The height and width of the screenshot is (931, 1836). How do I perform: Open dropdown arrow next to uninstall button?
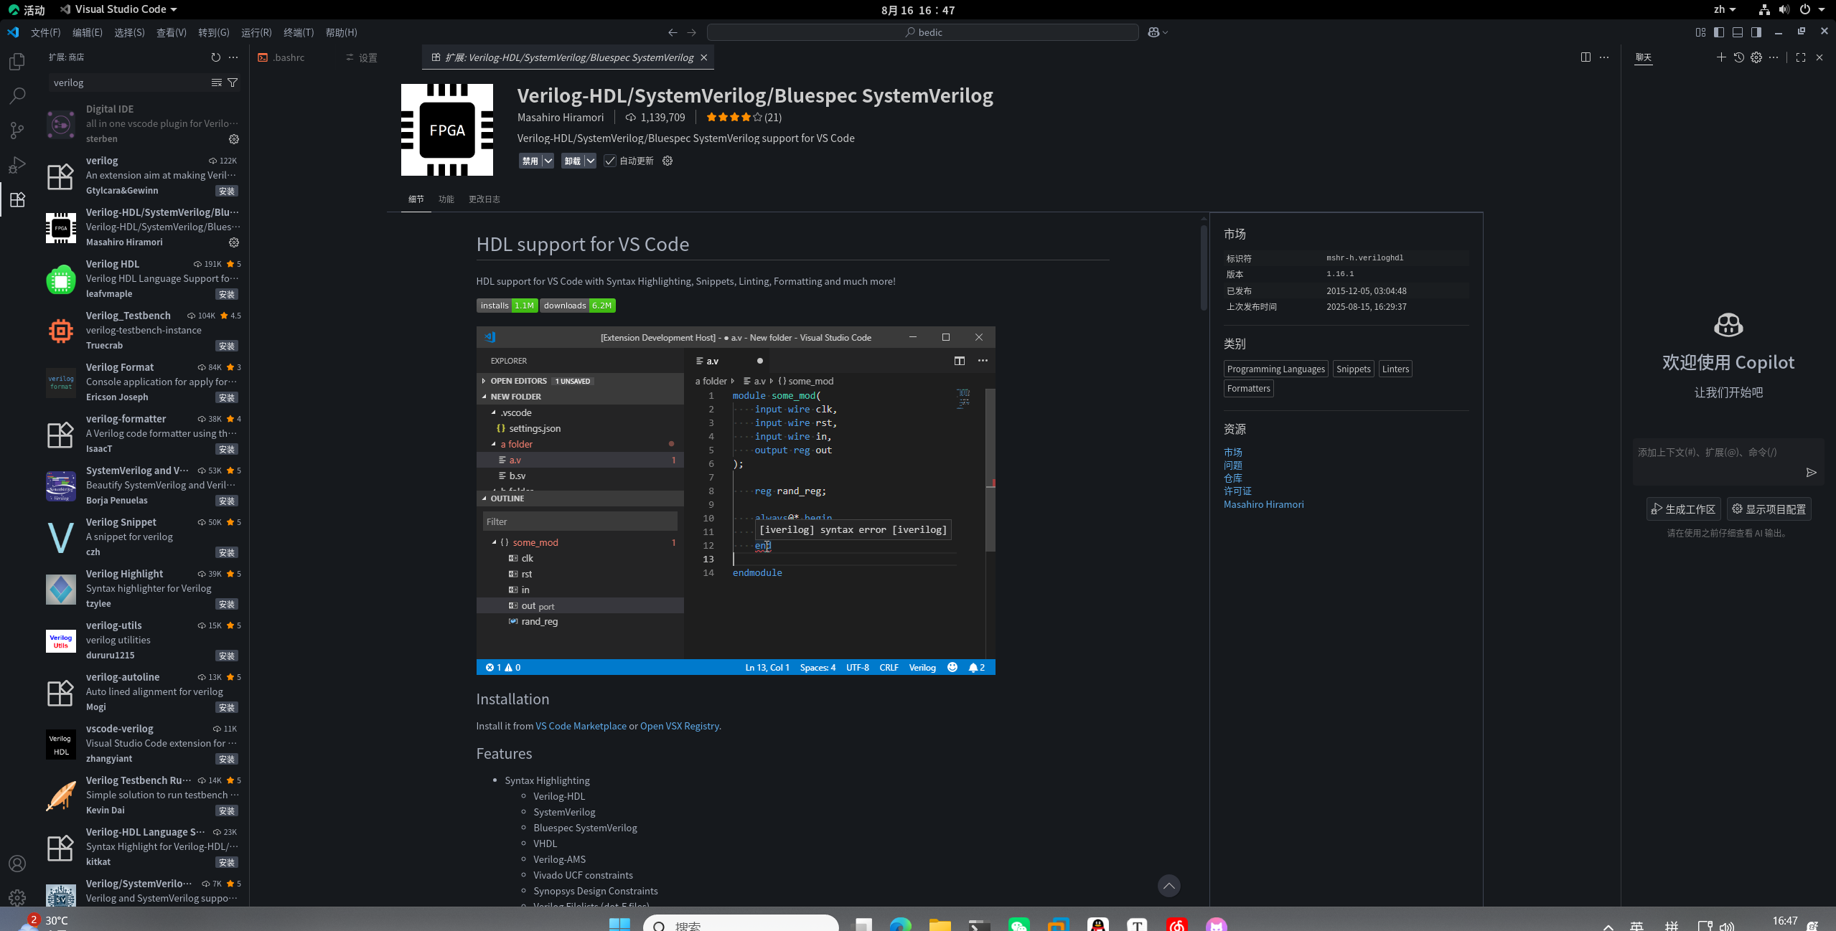pyautogui.click(x=590, y=161)
